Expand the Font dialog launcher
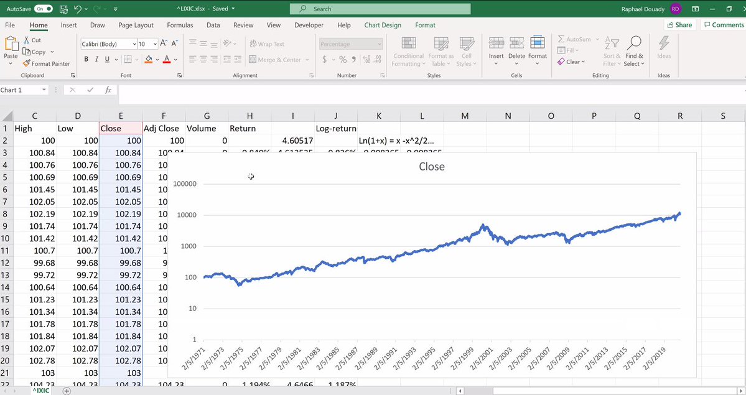Screen dimensions: 746x395 click(179, 75)
